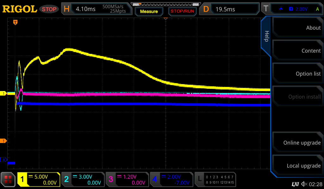Image resolution: width=324 pixels, height=189 pixels.
Task: Select the About menu item
Action: point(297,28)
